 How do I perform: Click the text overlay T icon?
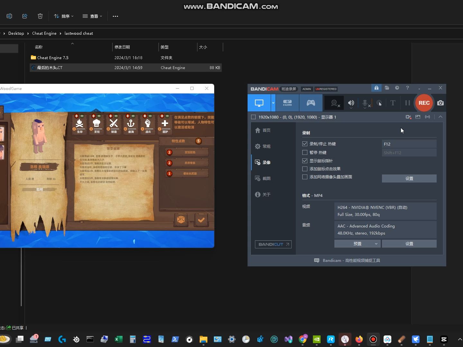[x=393, y=103]
